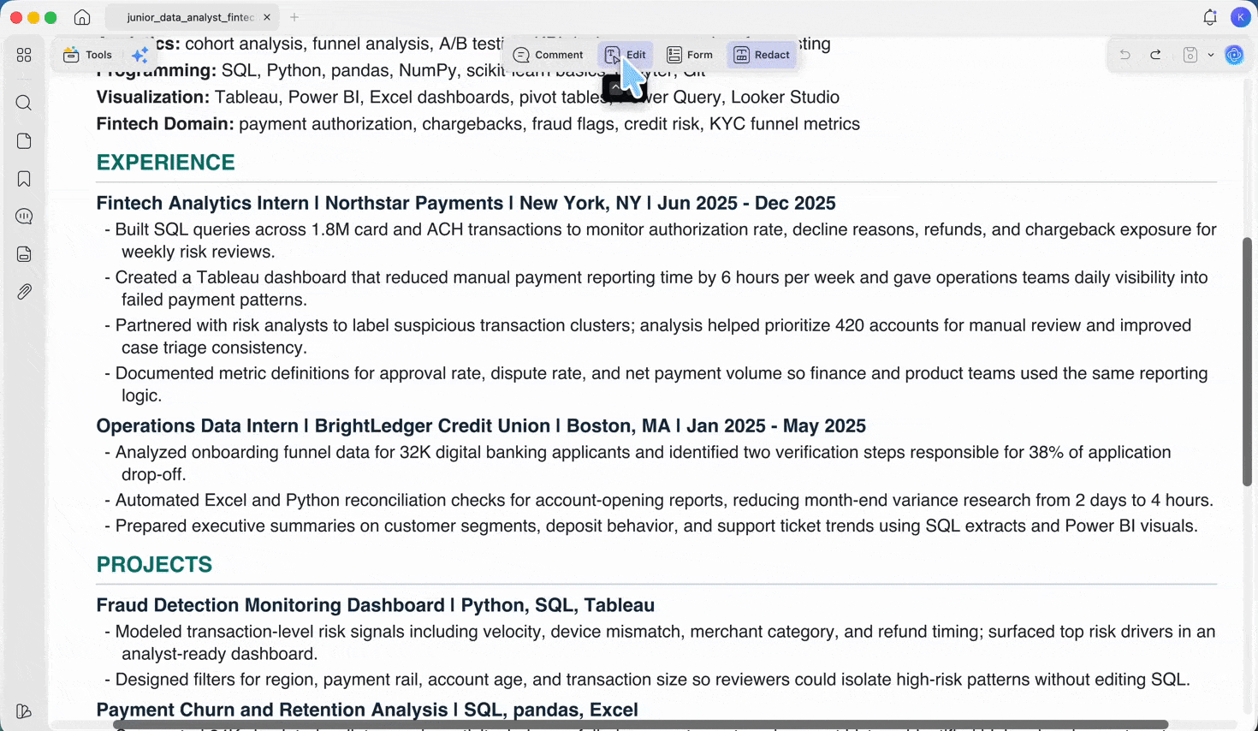Switch to Edit mode
This screenshot has width=1258, height=731.
[x=626, y=55]
